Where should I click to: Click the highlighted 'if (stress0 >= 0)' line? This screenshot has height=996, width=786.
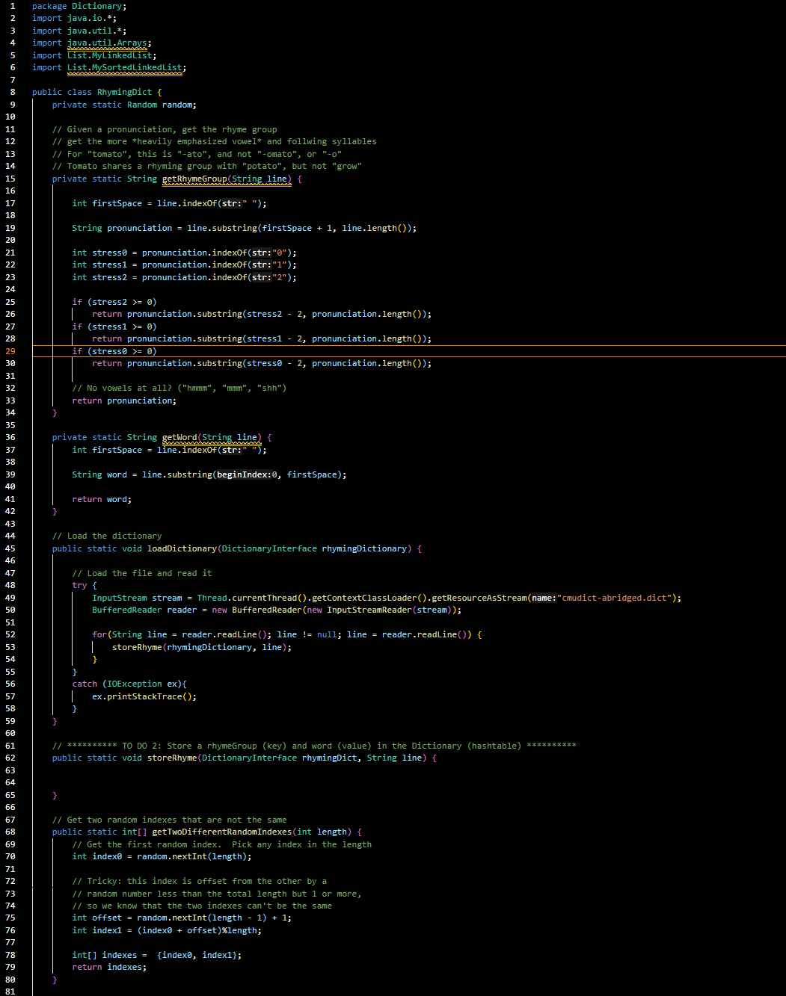pyautogui.click(x=114, y=351)
